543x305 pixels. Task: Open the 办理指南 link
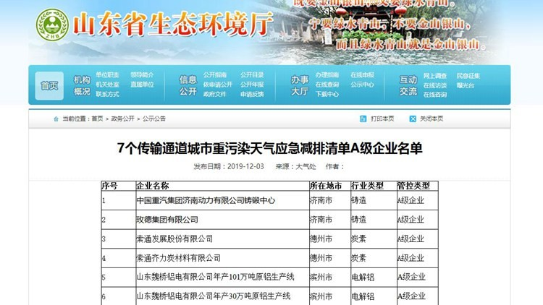click(x=327, y=74)
